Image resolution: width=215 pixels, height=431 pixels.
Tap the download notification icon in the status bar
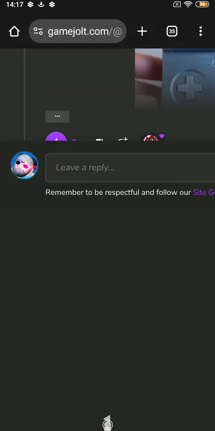point(41,4)
